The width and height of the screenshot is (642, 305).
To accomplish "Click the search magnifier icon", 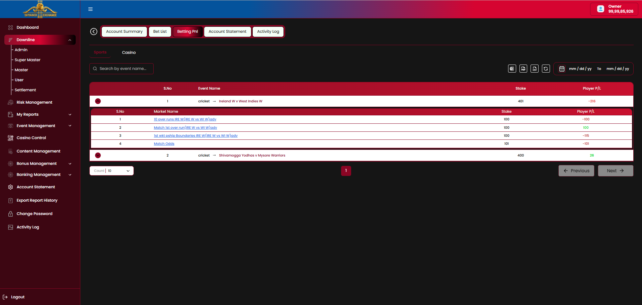I will [x=95, y=69].
